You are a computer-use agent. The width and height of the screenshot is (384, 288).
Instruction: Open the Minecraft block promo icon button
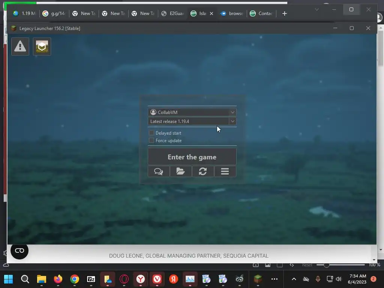click(x=42, y=46)
